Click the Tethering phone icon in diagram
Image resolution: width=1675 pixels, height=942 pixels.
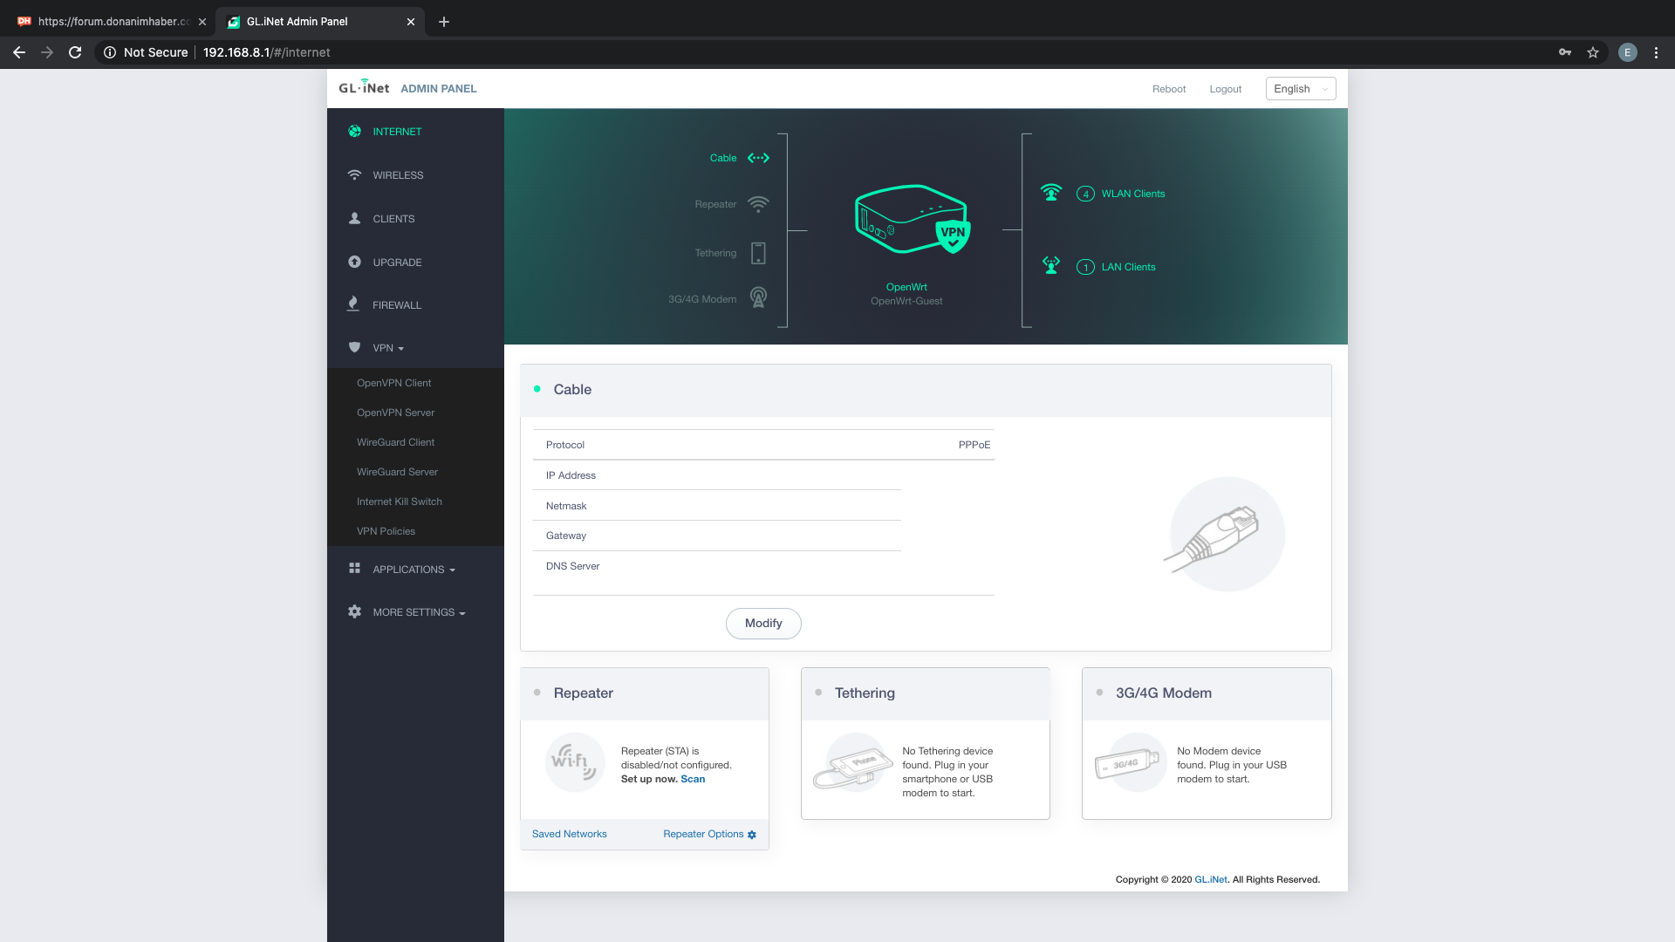click(x=758, y=253)
